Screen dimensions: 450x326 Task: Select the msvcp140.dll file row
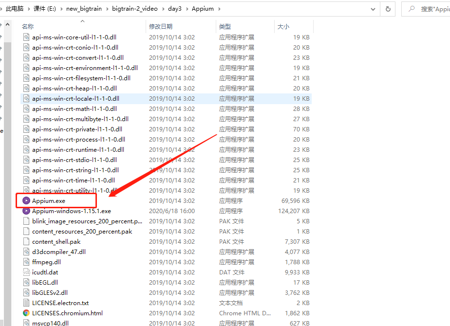tap(166, 323)
